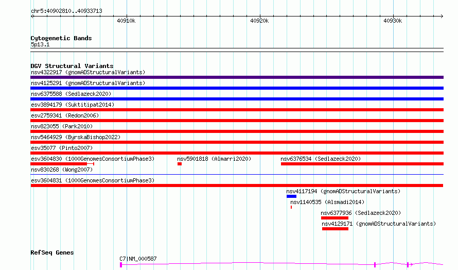The height and width of the screenshot is (270, 458).
Task: Select the blue nsv4125291 variant bar
Action: pos(237,88)
